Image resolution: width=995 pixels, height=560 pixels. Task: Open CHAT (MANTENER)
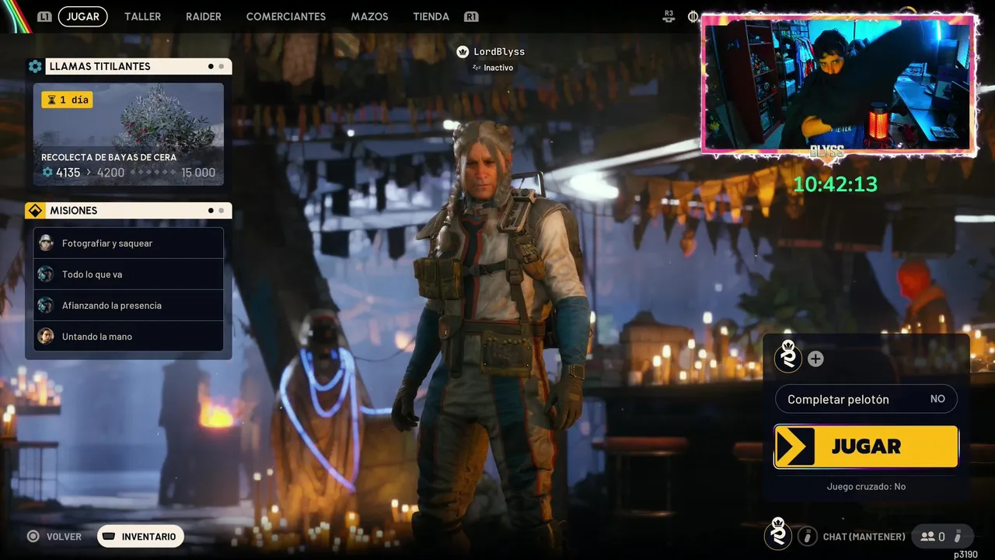864,537
